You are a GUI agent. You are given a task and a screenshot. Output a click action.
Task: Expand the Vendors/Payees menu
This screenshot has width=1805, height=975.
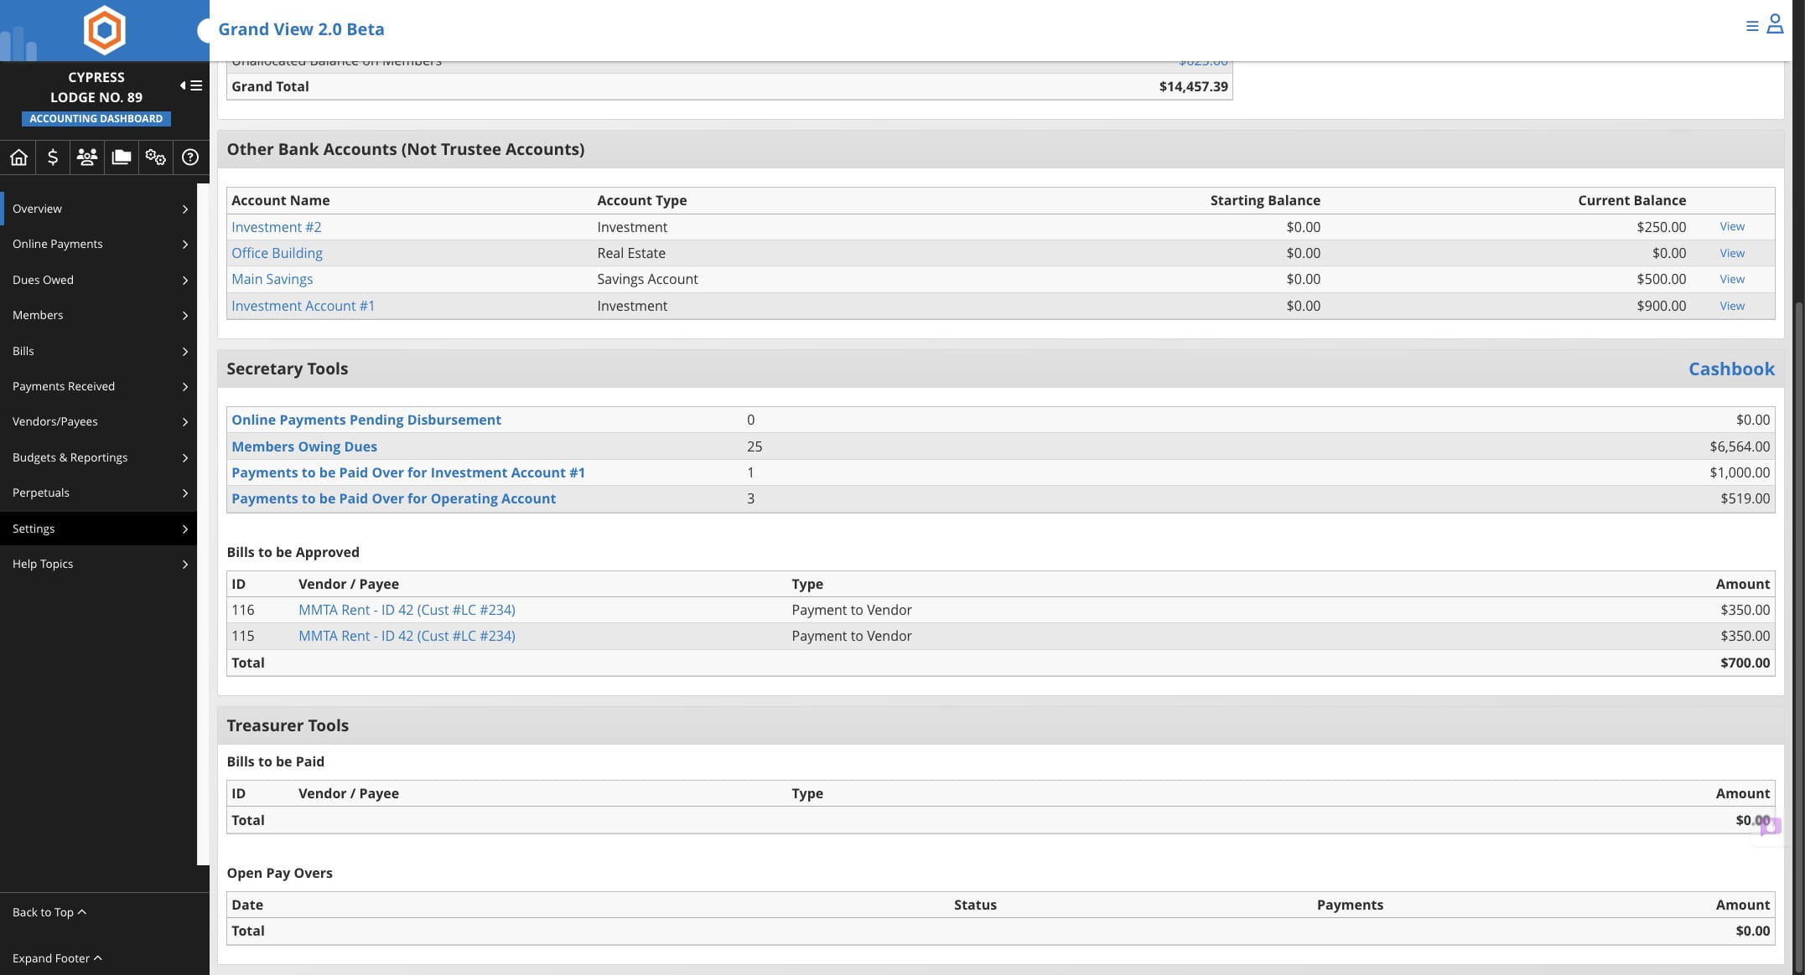coord(99,421)
